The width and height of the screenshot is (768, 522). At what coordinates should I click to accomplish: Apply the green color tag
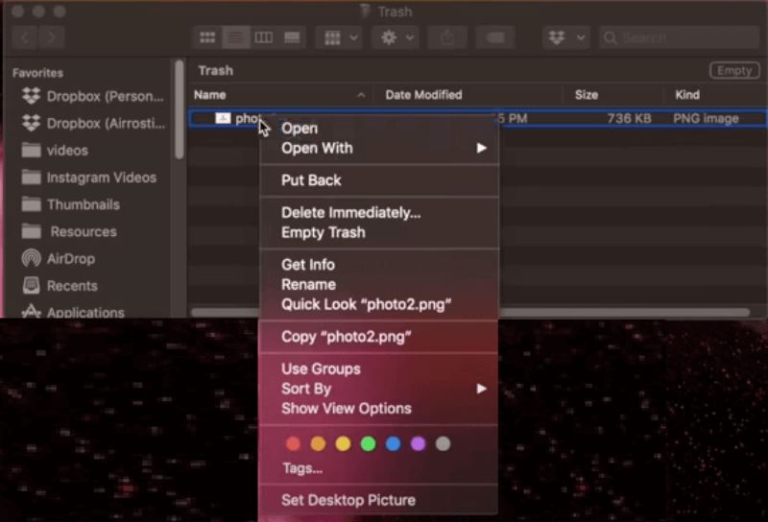(368, 443)
